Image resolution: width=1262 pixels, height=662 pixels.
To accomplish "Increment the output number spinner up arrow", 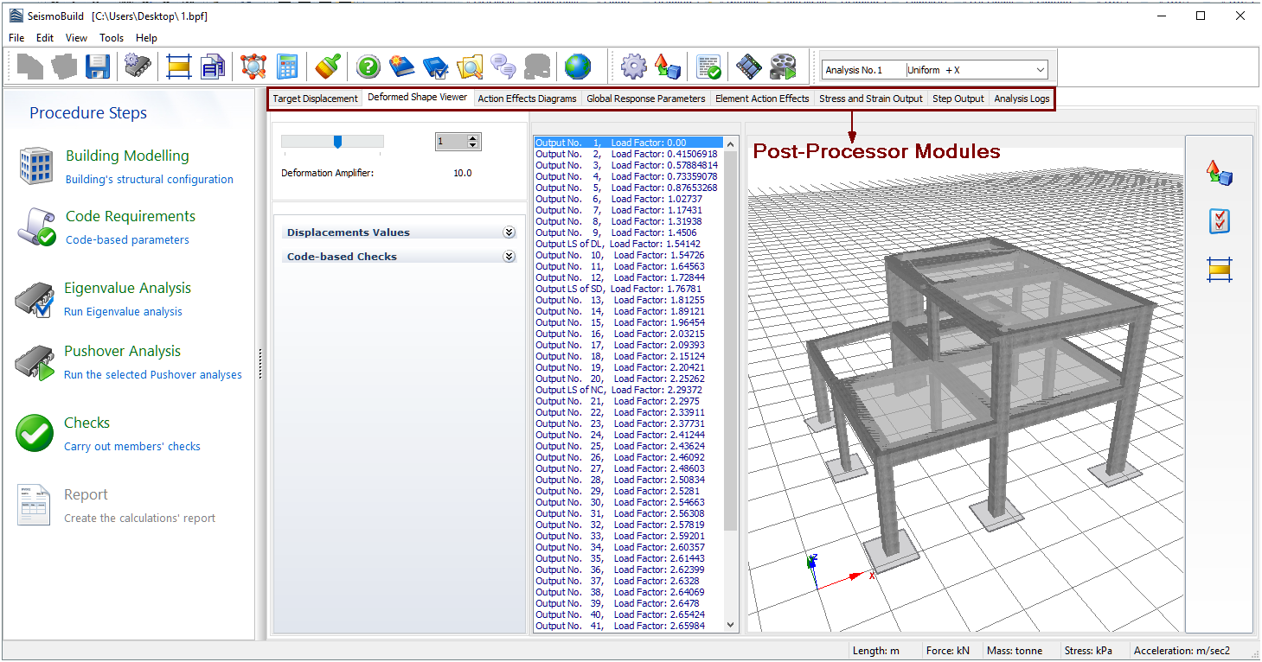I will tap(472, 137).
